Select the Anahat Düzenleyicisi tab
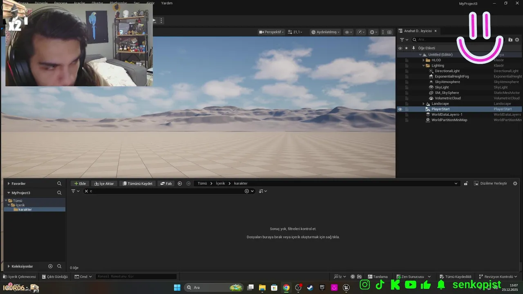Image resolution: width=523 pixels, height=294 pixels. 417,31
